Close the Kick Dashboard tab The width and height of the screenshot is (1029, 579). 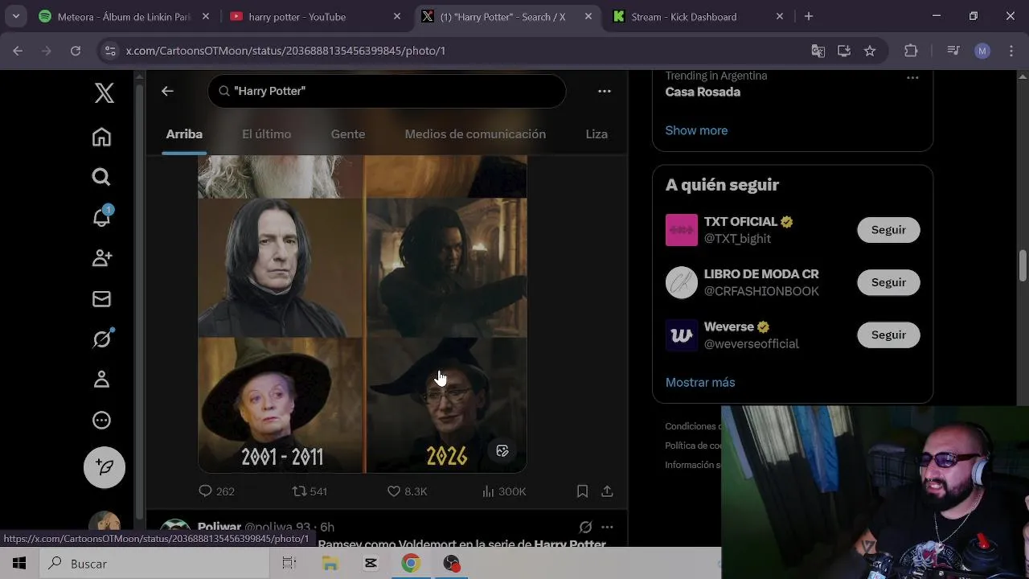point(779,16)
